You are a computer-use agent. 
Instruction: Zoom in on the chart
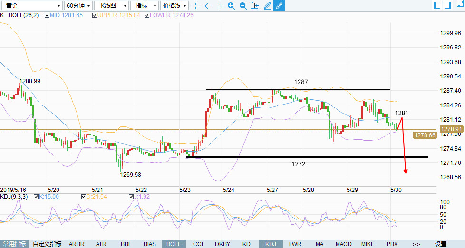pos(231,6)
